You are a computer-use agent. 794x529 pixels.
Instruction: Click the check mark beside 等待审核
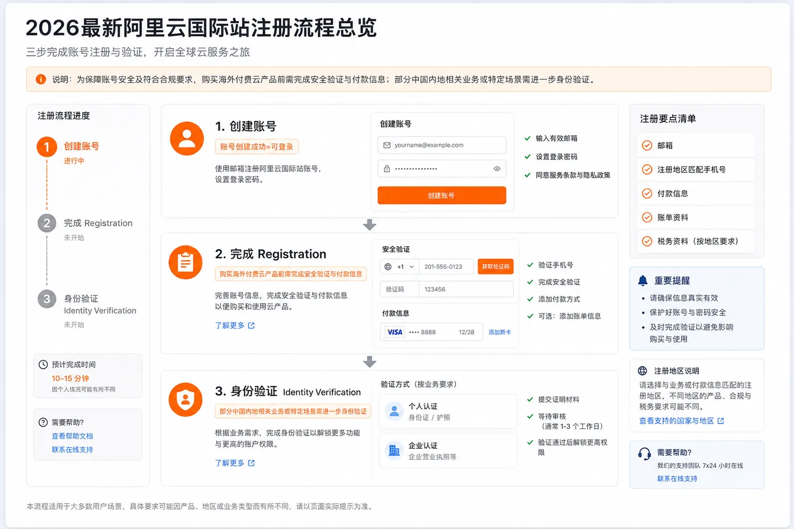point(530,417)
